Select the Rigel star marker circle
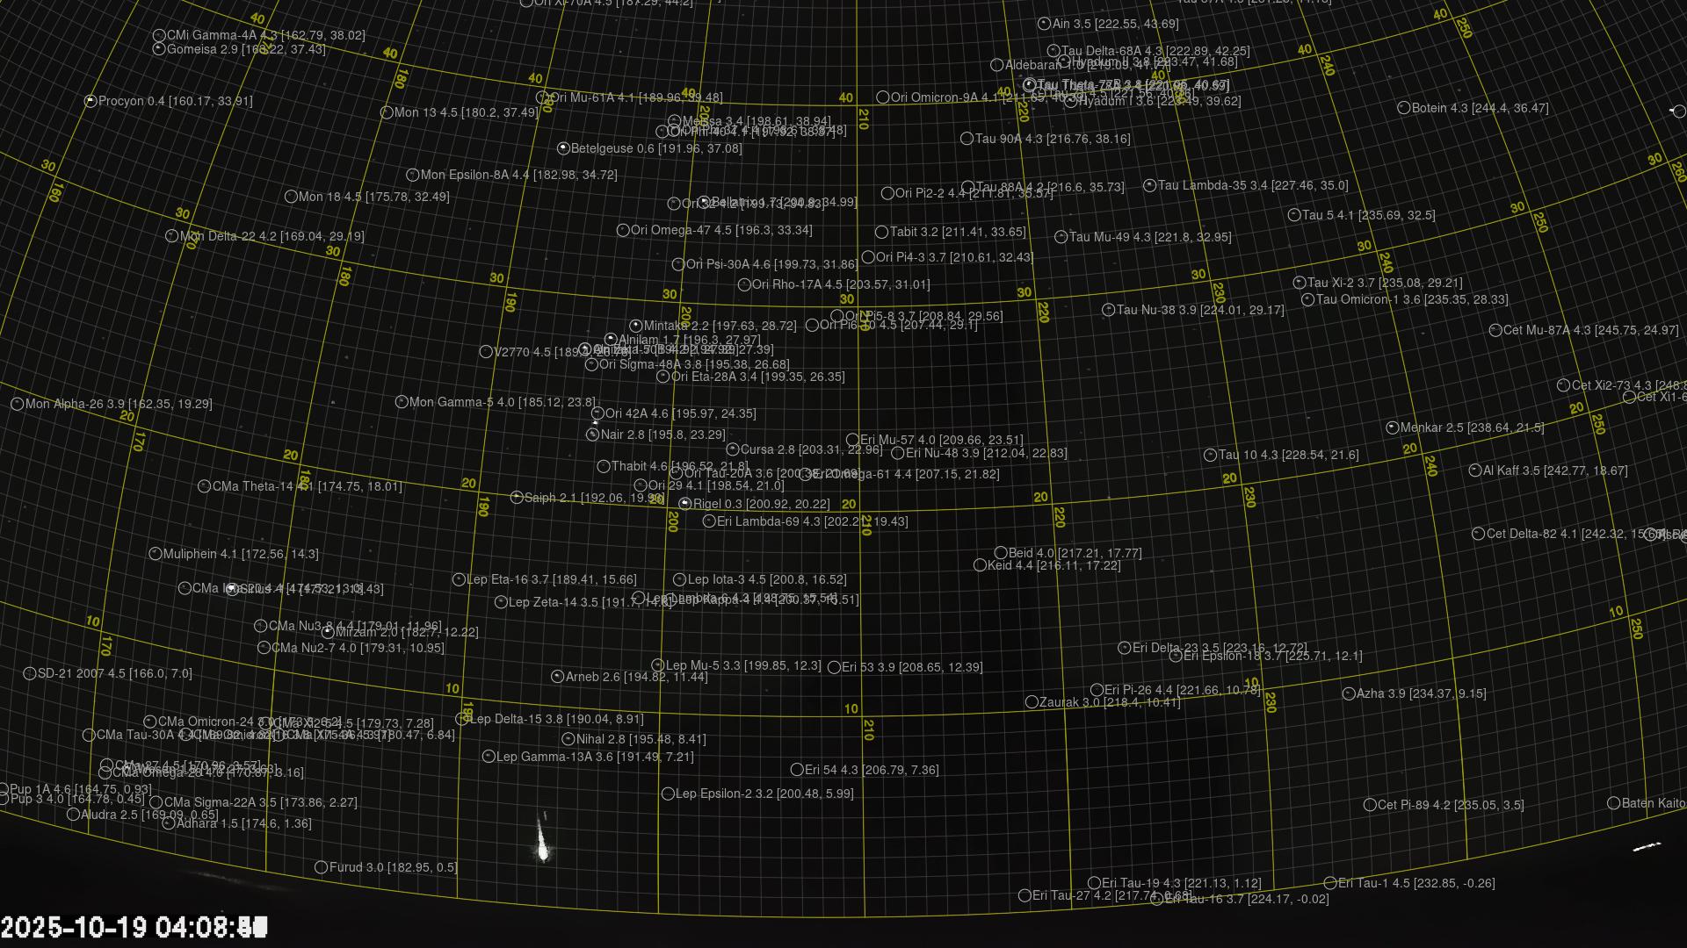Viewport: 1687px width, 948px height. point(685,504)
